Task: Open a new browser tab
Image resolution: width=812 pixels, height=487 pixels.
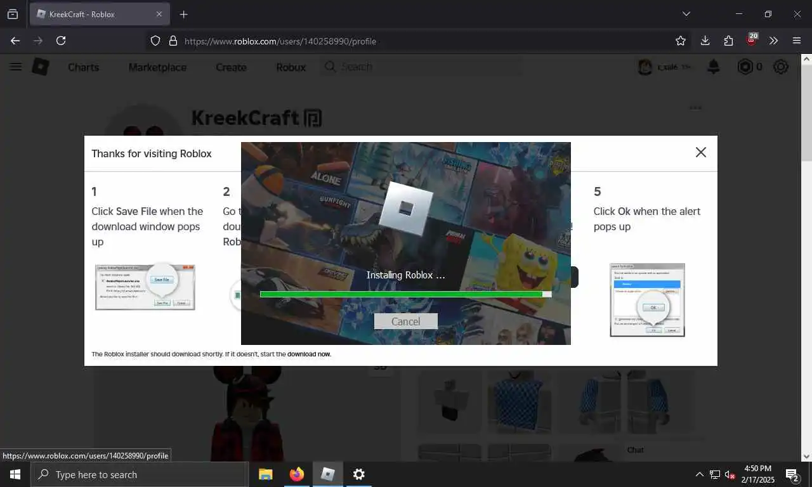Action: point(183,14)
